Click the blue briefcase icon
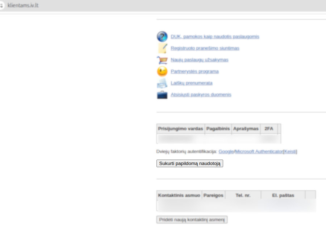Screen dimensions: 326x235 [162, 95]
